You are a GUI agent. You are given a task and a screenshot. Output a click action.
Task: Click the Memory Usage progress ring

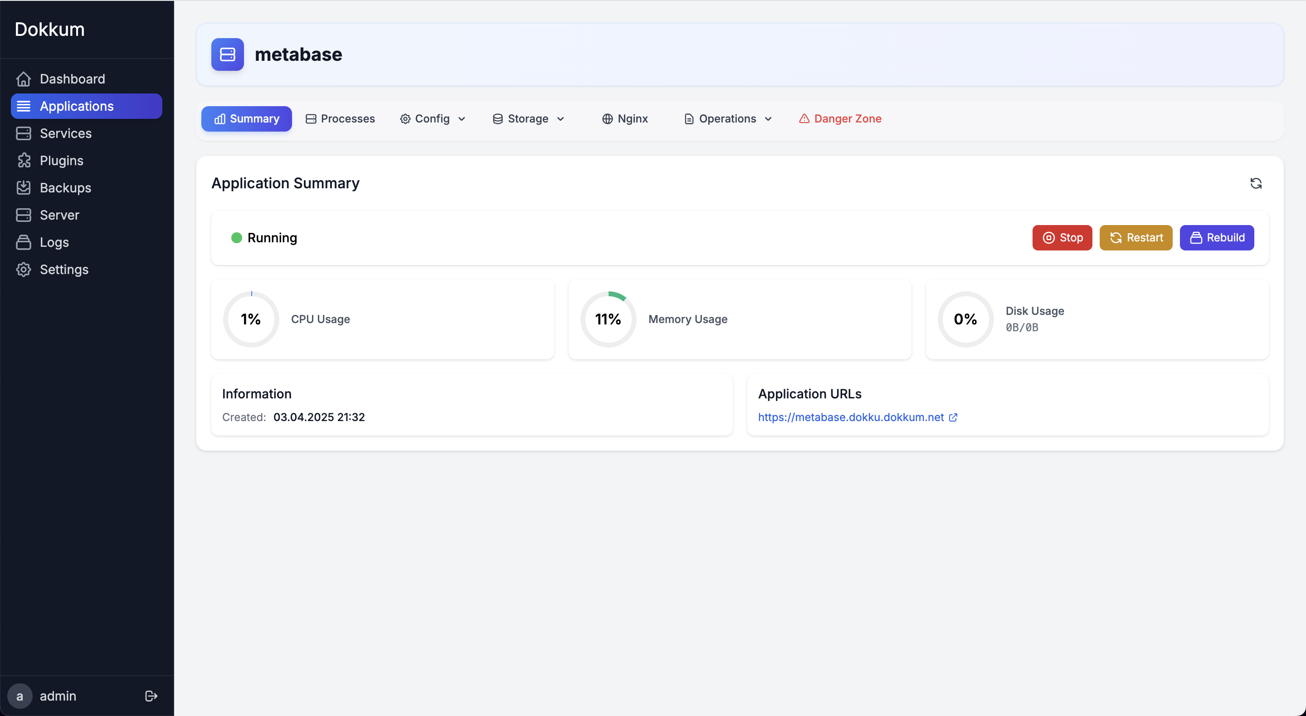pos(608,319)
